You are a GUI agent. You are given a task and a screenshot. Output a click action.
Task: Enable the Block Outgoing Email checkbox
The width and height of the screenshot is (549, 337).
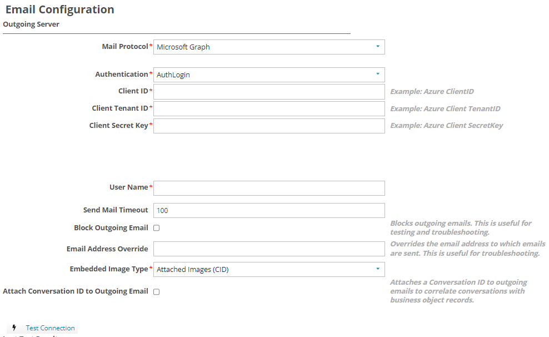point(156,227)
